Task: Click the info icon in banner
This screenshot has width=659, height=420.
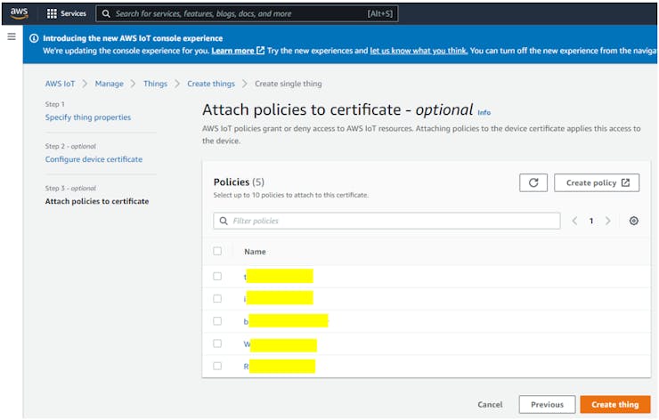Action: [x=34, y=38]
